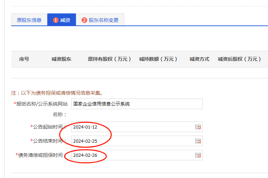Viewport: 268px width, 178px height.
Task: Click the 减持数额（万元） column header
Action: 158,59
